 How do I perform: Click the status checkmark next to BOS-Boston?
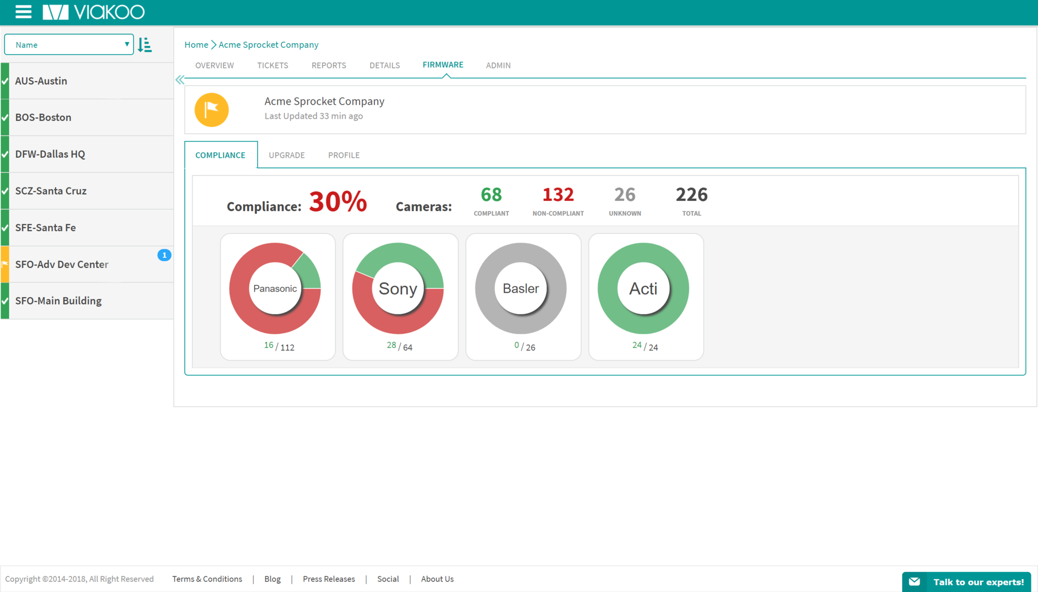point(4,117)
